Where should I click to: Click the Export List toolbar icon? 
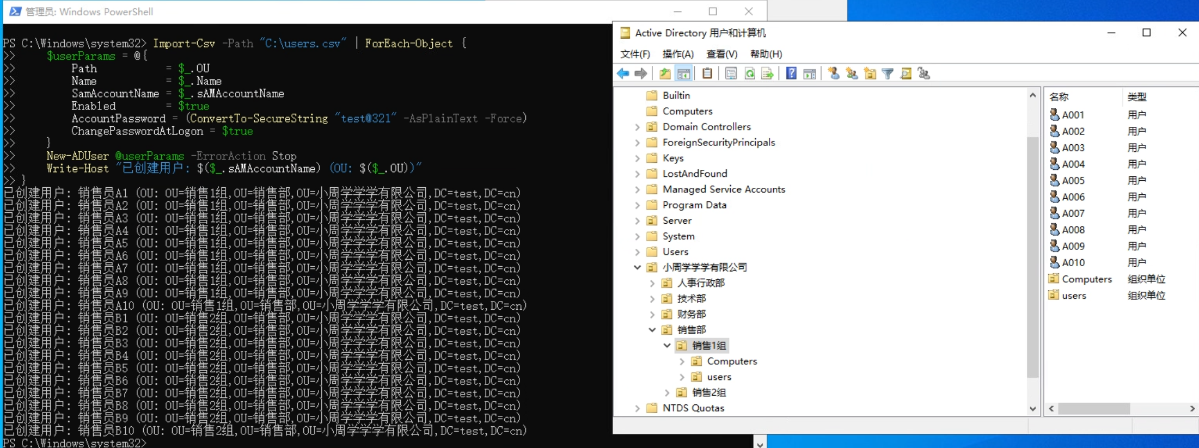coord(768,73)
